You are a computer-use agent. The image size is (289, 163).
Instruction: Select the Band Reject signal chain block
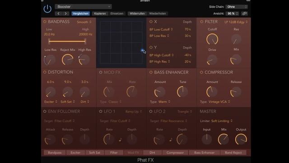233,153
